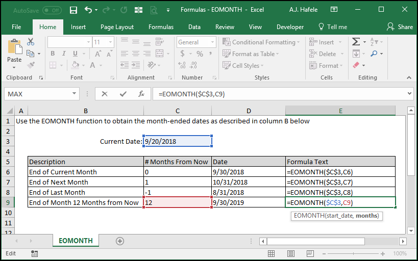The height and width of the screenshot is (261, 418).
Task: Click the Undo arrow icon
Action: tap(88, 10)
